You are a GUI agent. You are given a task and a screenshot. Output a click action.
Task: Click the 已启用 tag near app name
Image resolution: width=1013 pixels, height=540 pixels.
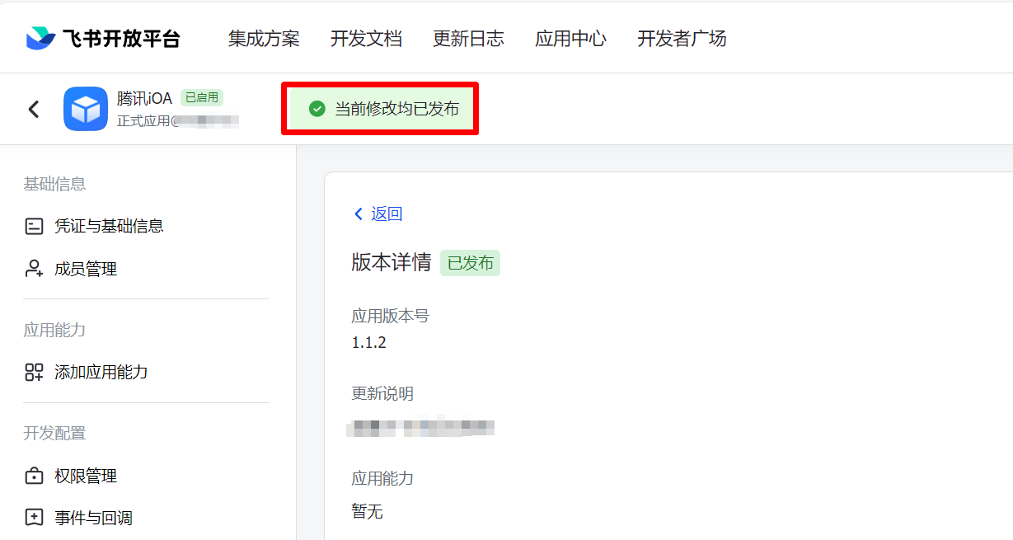pyautogui.click(x=202, y=97)
